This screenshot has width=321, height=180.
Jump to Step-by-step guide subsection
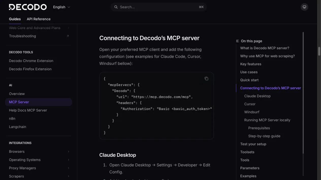click(264, 136)
